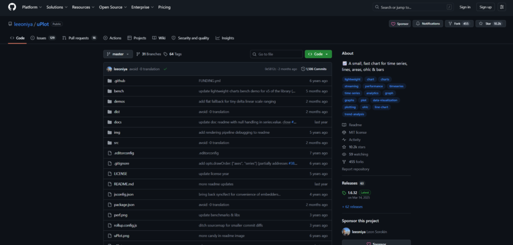Click the green commit status checkmark
This screenshot has width=513, height=245.
coord(165,69)
